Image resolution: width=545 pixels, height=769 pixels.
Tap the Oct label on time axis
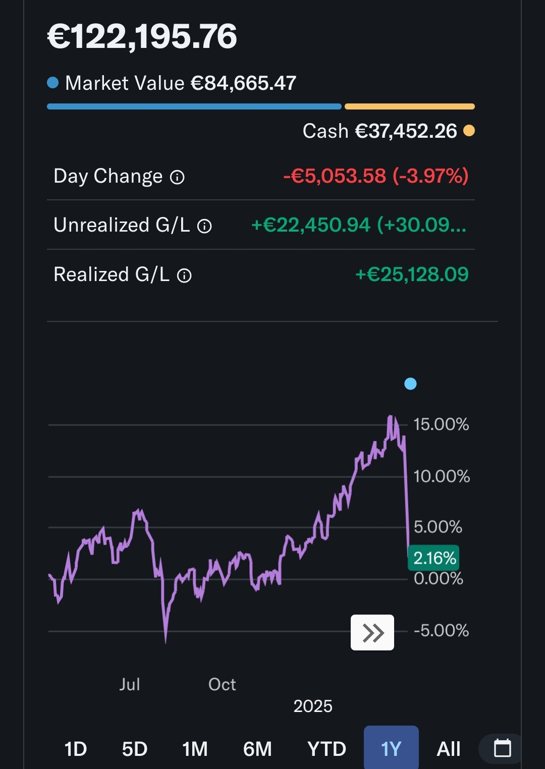[222, 685]
